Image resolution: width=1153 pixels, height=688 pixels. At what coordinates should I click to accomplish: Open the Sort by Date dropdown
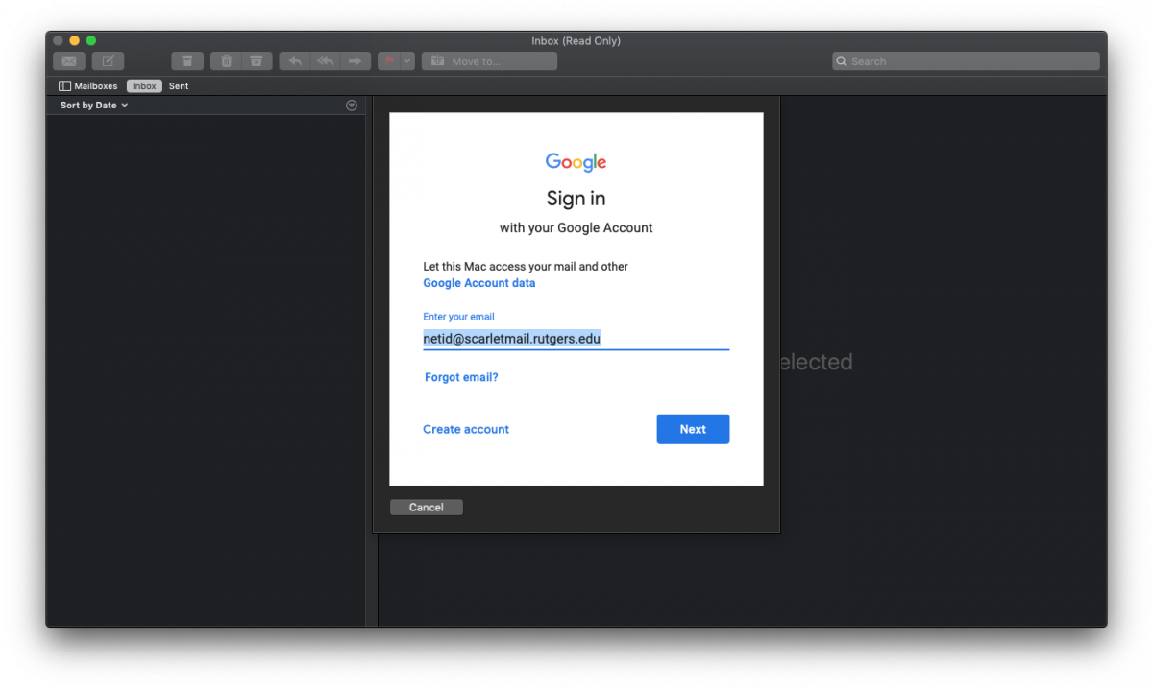coord(90,105)
